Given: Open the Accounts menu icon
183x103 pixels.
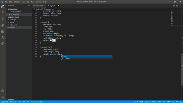Looking at the screenshot, I should click(3, 91).
